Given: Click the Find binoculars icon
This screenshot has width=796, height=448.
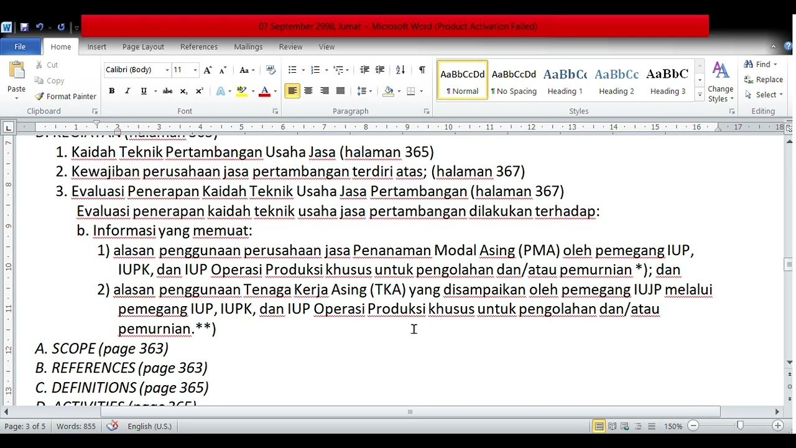Looking at the screenshot, I should pos(749,64).
